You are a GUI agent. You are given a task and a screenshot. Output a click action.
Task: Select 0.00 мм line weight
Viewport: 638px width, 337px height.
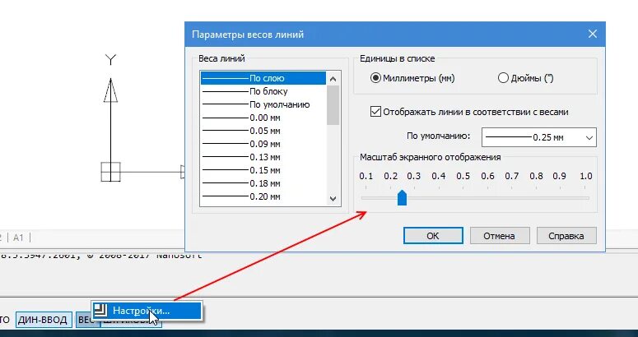tap(263, 118)
